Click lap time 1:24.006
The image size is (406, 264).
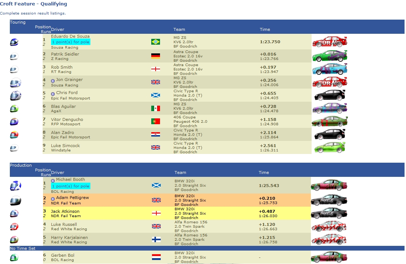269,85
